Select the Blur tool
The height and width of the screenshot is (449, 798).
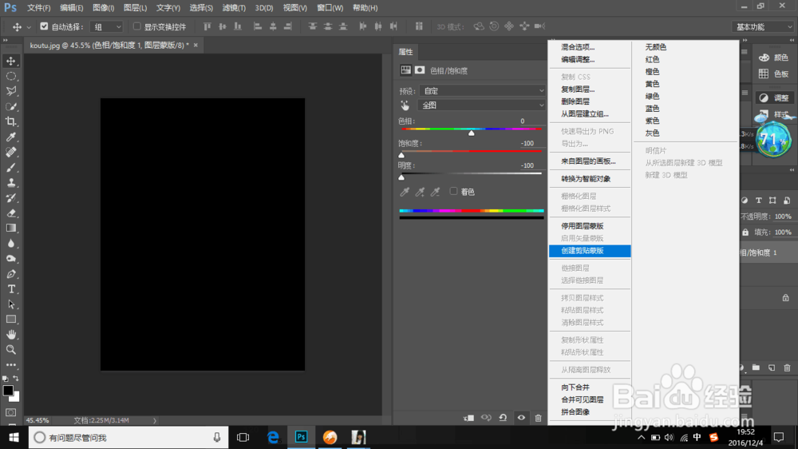[x=10, y=244]
